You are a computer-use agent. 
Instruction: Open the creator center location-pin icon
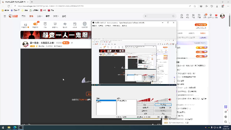pos(211,16)
